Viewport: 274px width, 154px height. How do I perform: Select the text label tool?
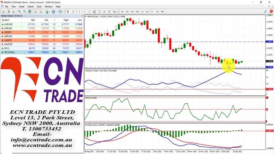(x=109, y=12)
